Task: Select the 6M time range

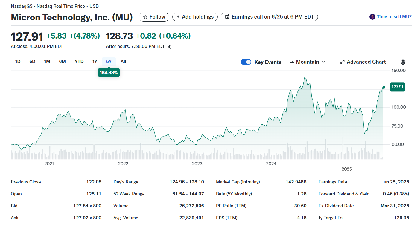Action: click(62, 62)
